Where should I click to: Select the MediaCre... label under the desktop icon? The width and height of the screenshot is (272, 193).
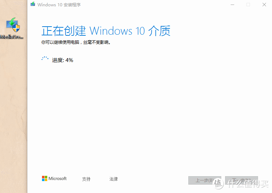pos(12,37)
